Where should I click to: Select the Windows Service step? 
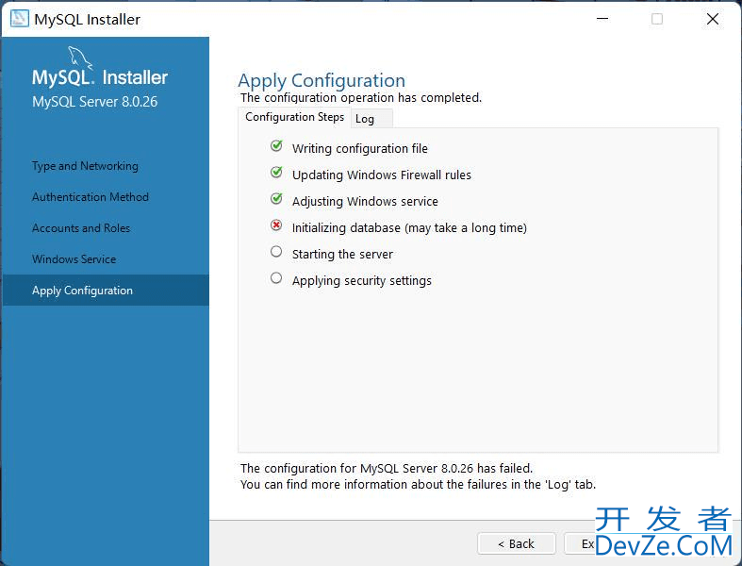click(74, 259)
